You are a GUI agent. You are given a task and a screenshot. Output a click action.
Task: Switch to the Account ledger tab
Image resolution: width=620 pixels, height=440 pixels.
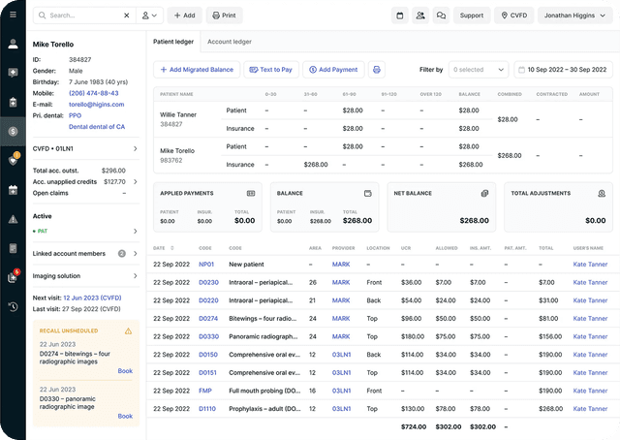(230, 42)
